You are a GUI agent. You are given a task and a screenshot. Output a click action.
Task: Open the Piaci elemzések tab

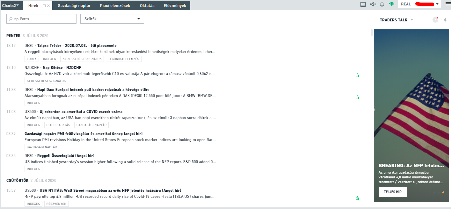coord(115,5)
